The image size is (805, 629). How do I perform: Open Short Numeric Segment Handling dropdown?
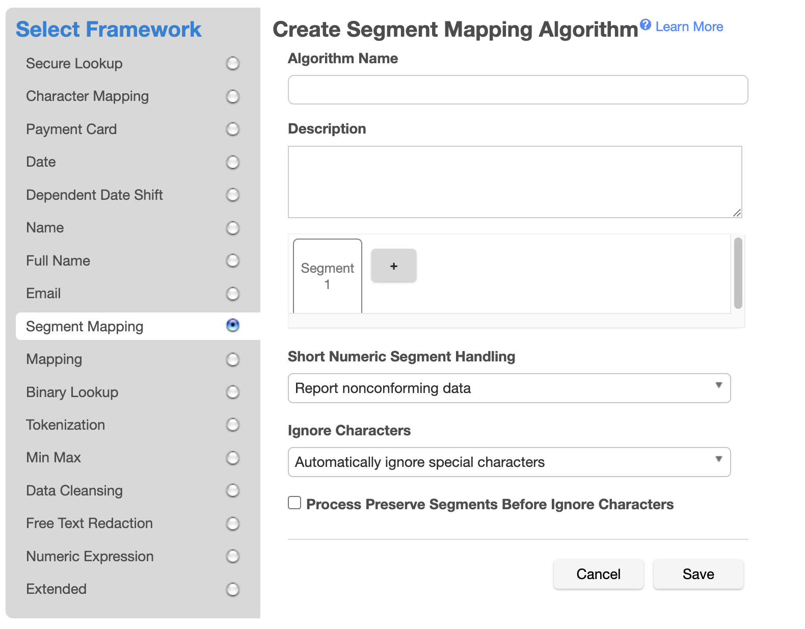point(509,388)
